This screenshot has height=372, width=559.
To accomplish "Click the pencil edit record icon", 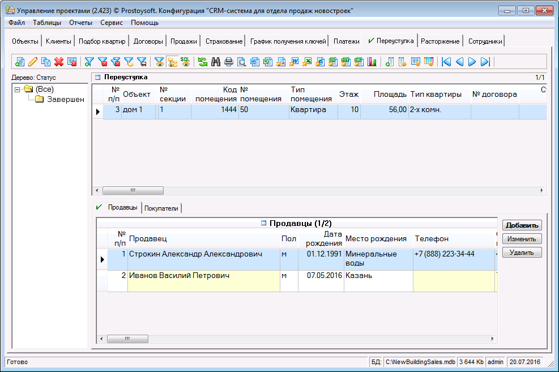I will click(x=33, y=62).
